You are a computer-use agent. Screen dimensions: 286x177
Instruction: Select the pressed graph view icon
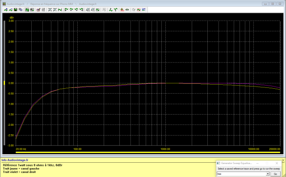(x=27, y=10)
